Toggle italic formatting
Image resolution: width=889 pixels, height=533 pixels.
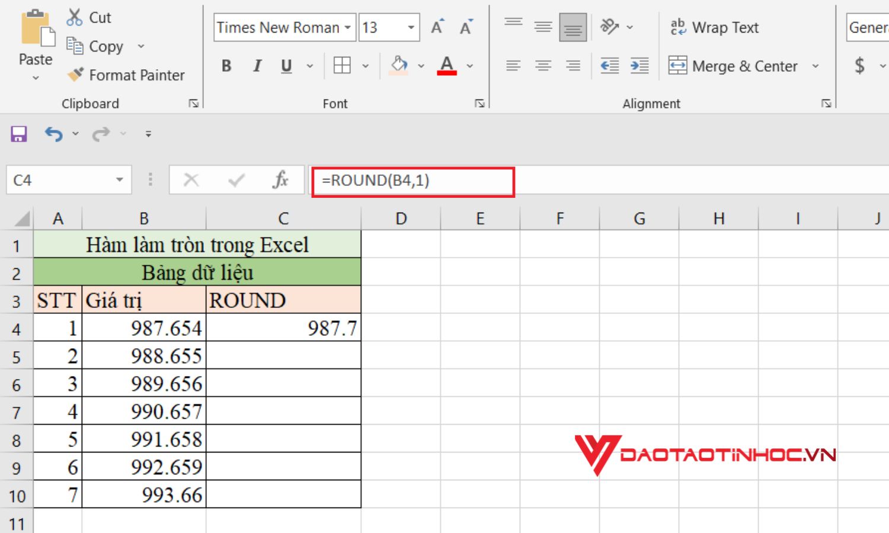point(257,66)
